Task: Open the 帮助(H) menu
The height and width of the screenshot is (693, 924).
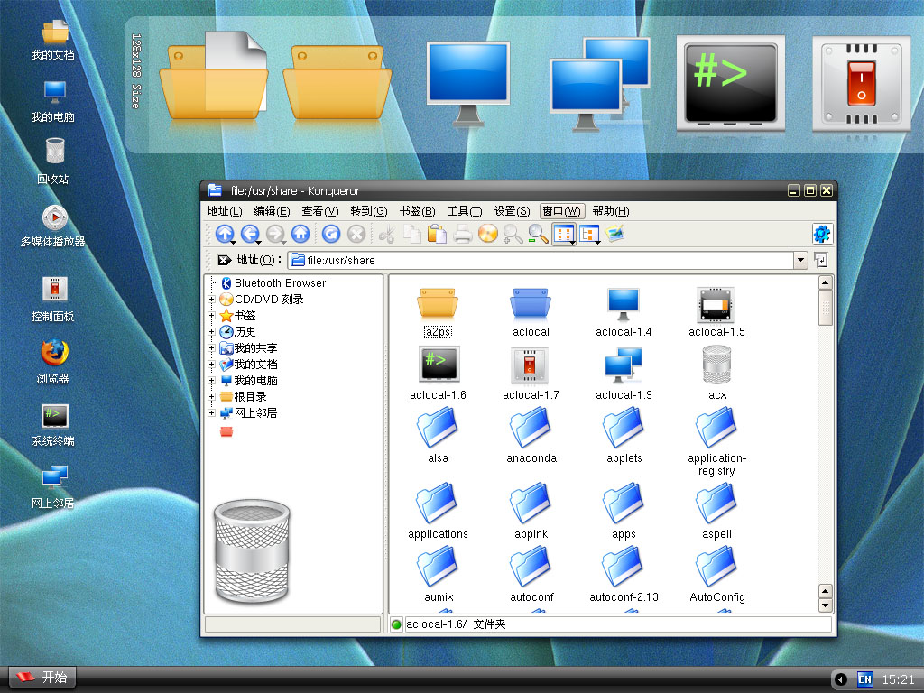Action: 611,211
